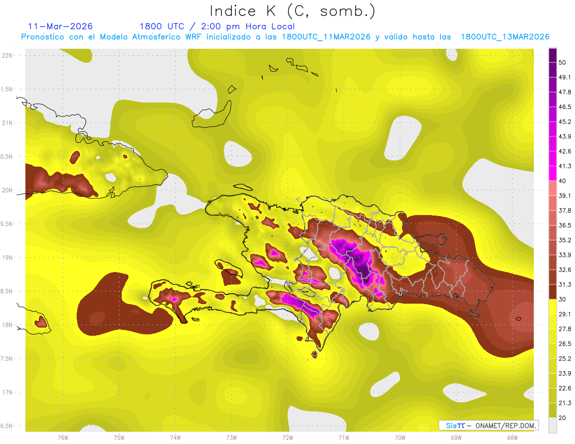The height and width of the screenshot is (444, 575).
Task: Click the colorbar value "49.1"
Action: coord(565,77)
